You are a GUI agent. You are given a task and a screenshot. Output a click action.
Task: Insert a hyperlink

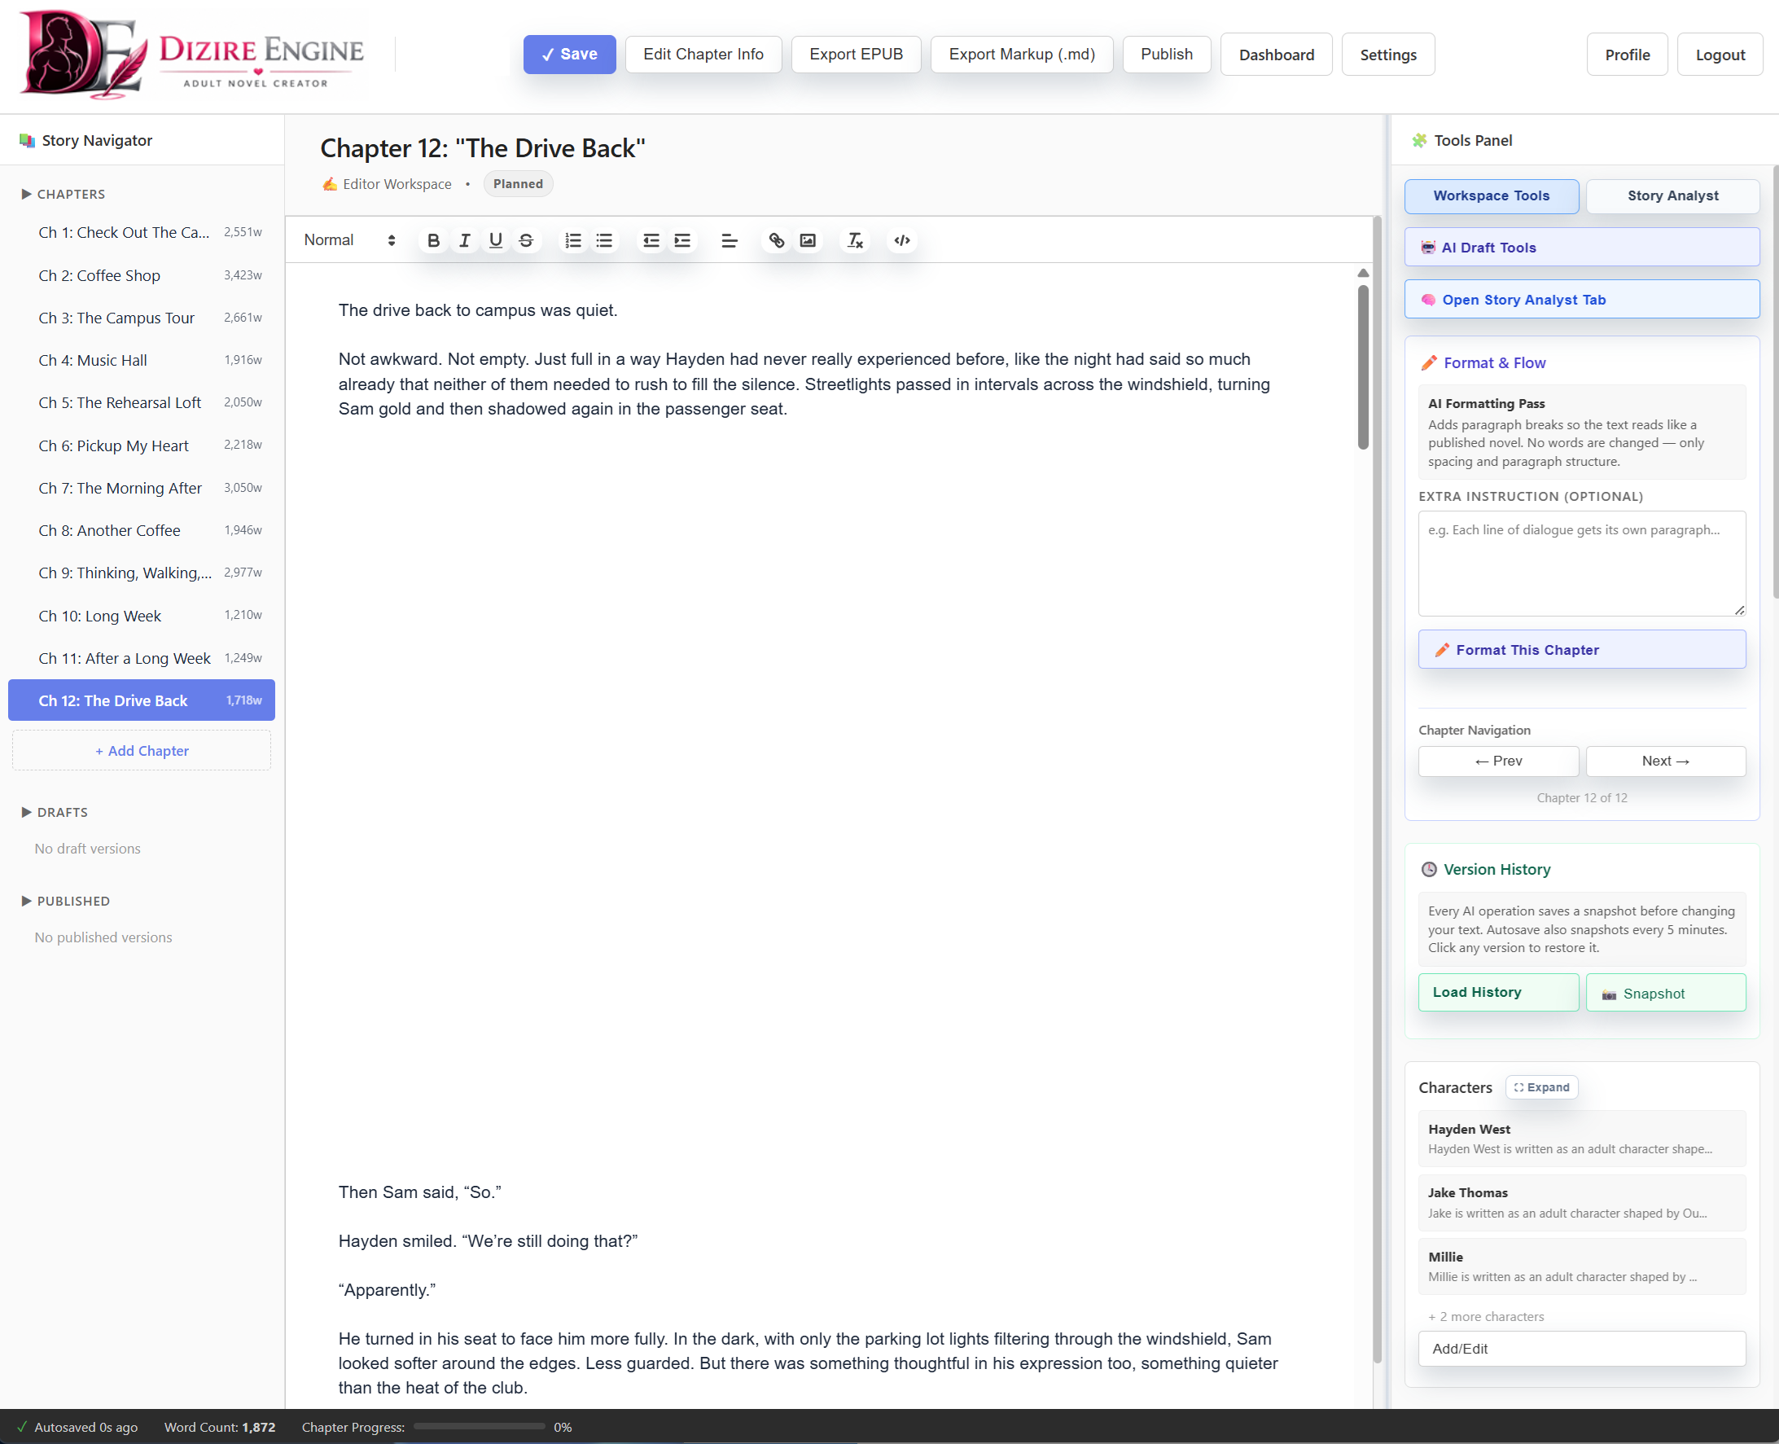click(777, 240)
